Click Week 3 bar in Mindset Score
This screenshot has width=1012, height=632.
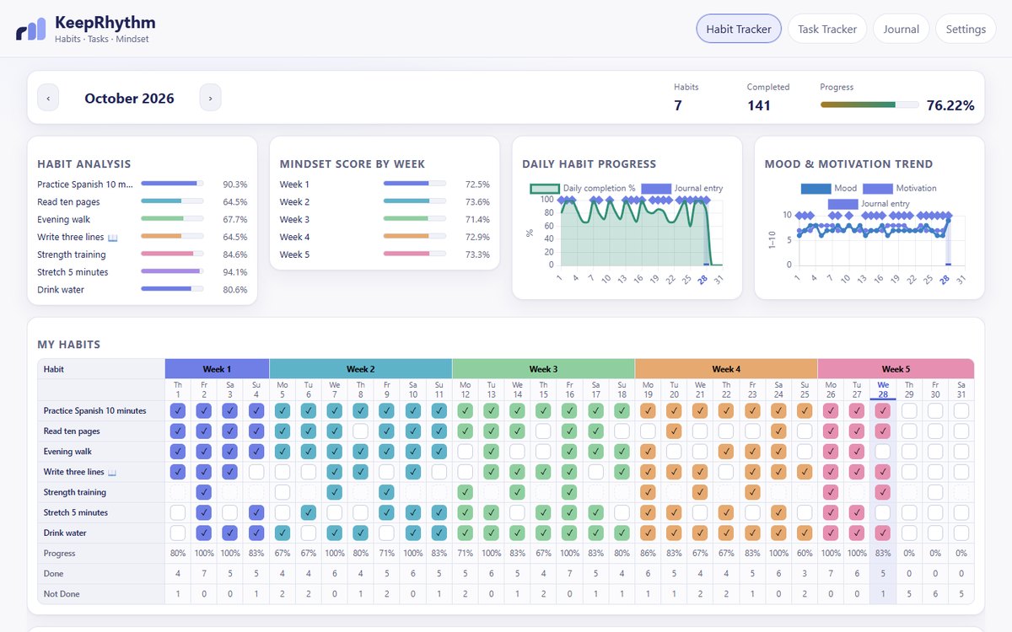(415, 219)
